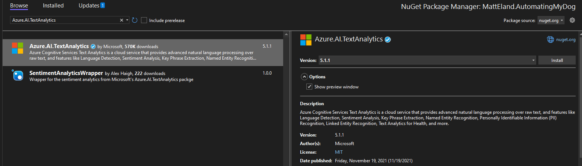Switch to the Browse tab
582x166 pixels.
pos(19,6)
